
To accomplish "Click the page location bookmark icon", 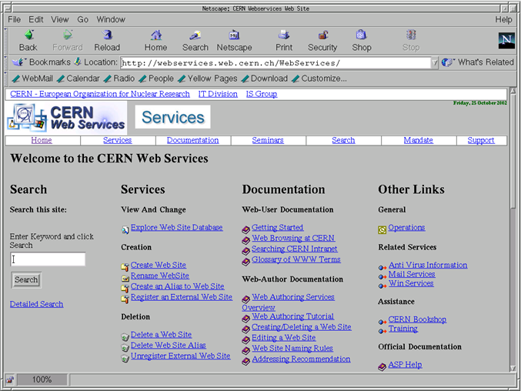I will point(78,62).
